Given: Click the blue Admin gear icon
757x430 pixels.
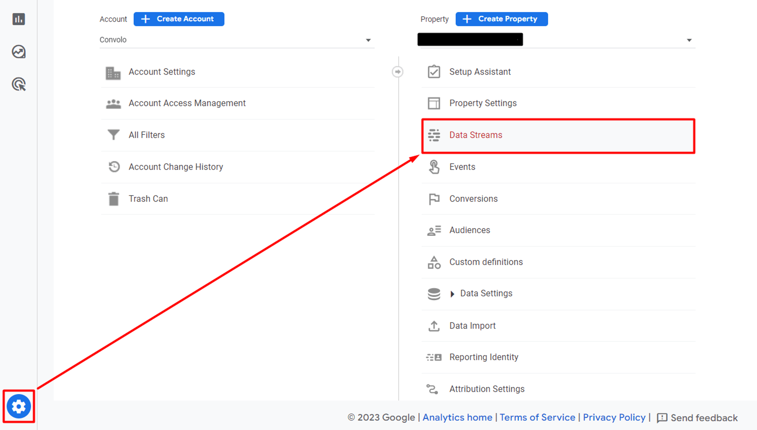Looking at the screenshot, I should tap(19, 407).
